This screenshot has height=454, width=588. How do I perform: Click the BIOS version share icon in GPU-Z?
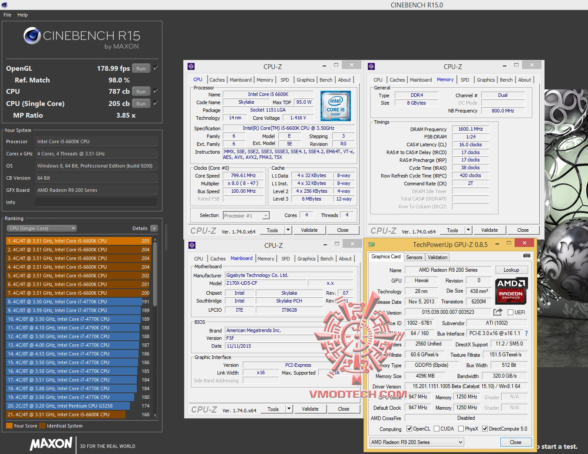498,312
